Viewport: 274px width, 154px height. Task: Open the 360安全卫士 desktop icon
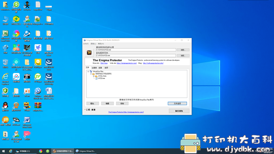16,21
